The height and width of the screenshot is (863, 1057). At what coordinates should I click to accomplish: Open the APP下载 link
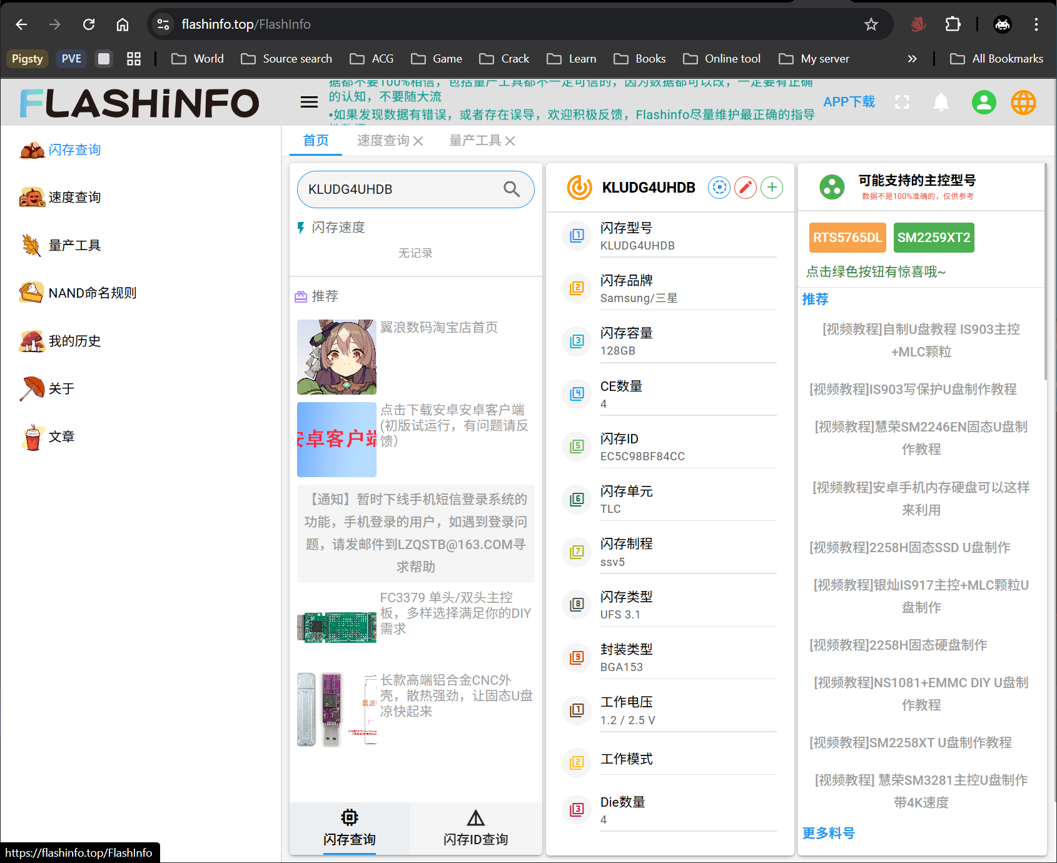pyautogui.click(x=849, y=101)
